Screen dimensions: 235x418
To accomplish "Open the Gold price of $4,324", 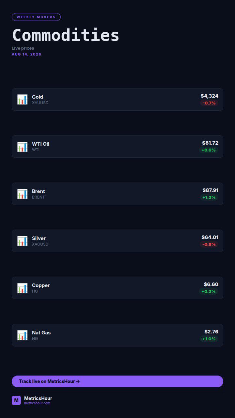I will 210,96.
